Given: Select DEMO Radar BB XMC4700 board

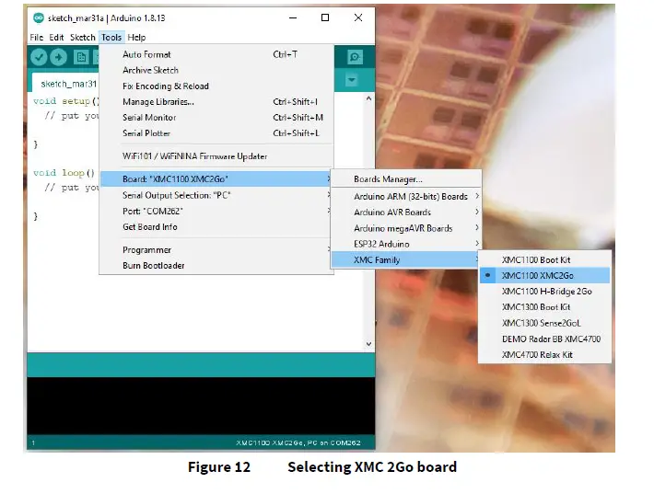Looking at the screenshot, I should point(544,339).
